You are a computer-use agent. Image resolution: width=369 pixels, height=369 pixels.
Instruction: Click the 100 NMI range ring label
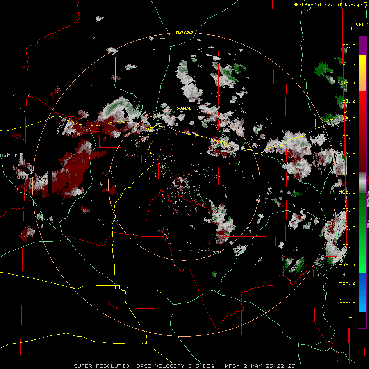tap(184, 32)
